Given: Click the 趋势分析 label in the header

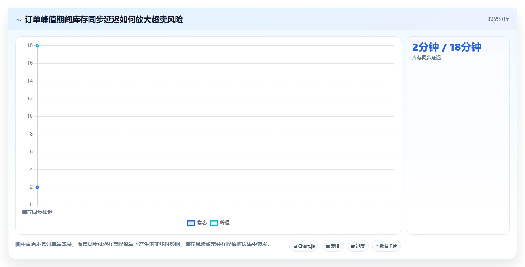Looking at the screenshot, I should pyautogui.click(x=498, y=19).
